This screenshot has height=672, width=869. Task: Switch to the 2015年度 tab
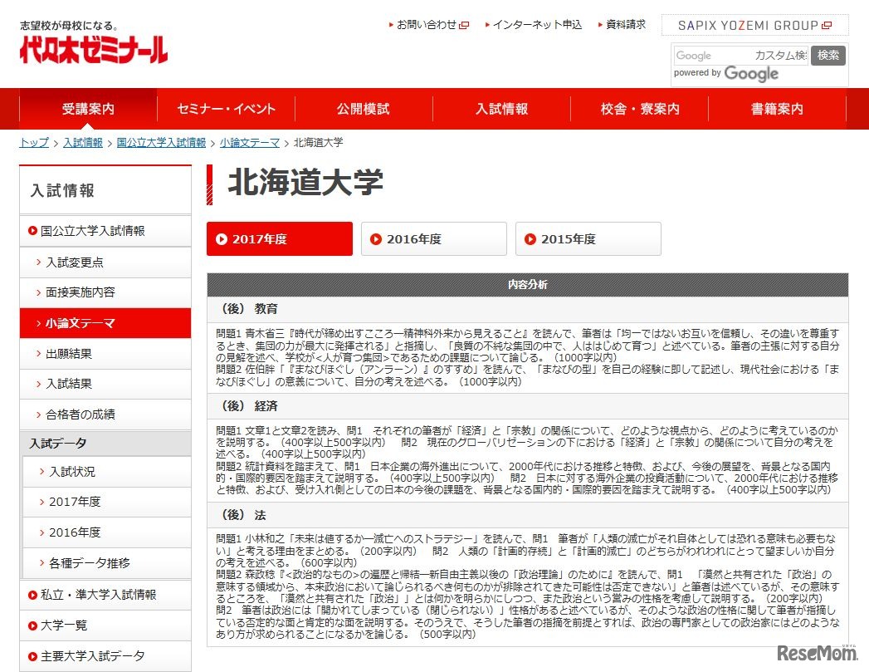click(x=588, y=238)
